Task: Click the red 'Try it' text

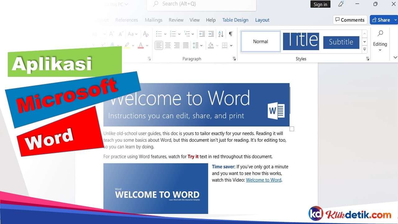Action: point(193,156)
